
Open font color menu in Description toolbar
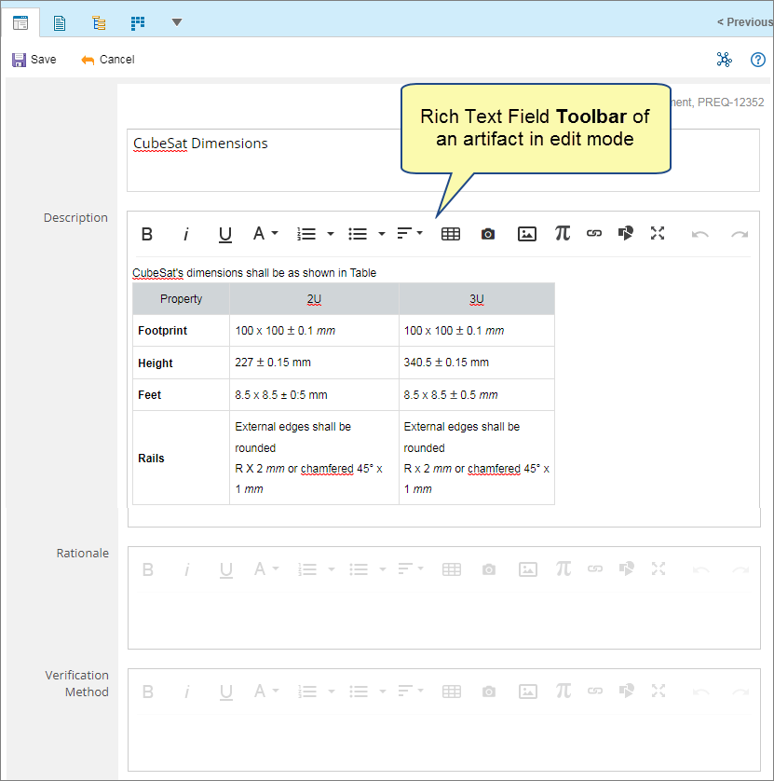tap(265, 233)
